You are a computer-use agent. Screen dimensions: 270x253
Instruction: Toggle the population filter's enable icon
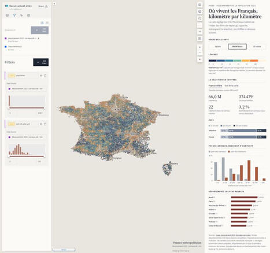pos(41,76)
